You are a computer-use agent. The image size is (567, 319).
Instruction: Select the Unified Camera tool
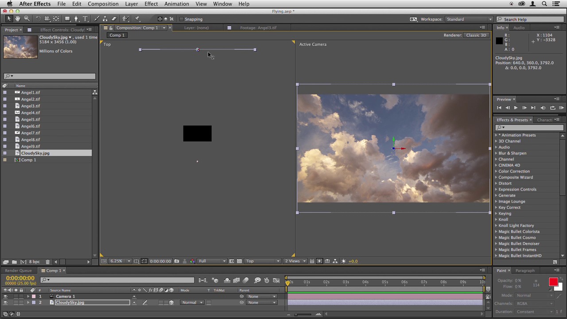pyautogui.click(x=47, y=19)
